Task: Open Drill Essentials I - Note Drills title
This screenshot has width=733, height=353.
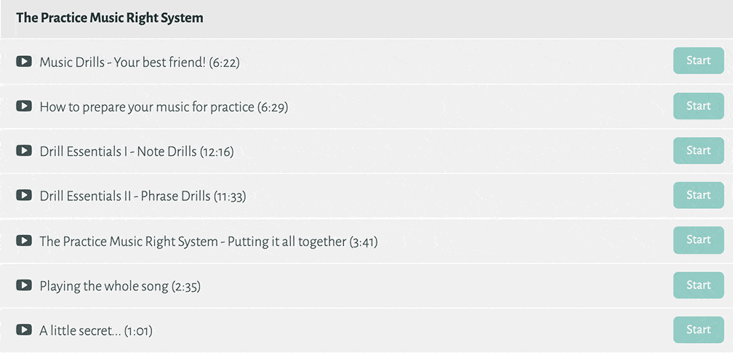Action: pyautogui.click(x=137, y=151)
